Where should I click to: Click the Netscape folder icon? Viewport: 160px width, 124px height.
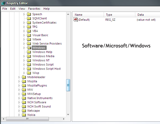24,111
